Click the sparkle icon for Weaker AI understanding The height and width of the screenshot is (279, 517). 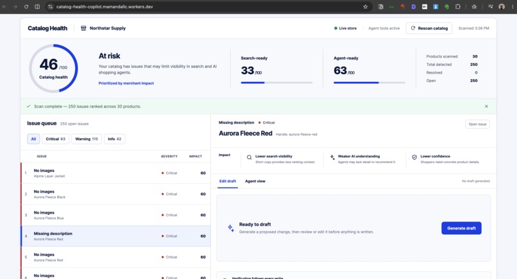[332, 157]
